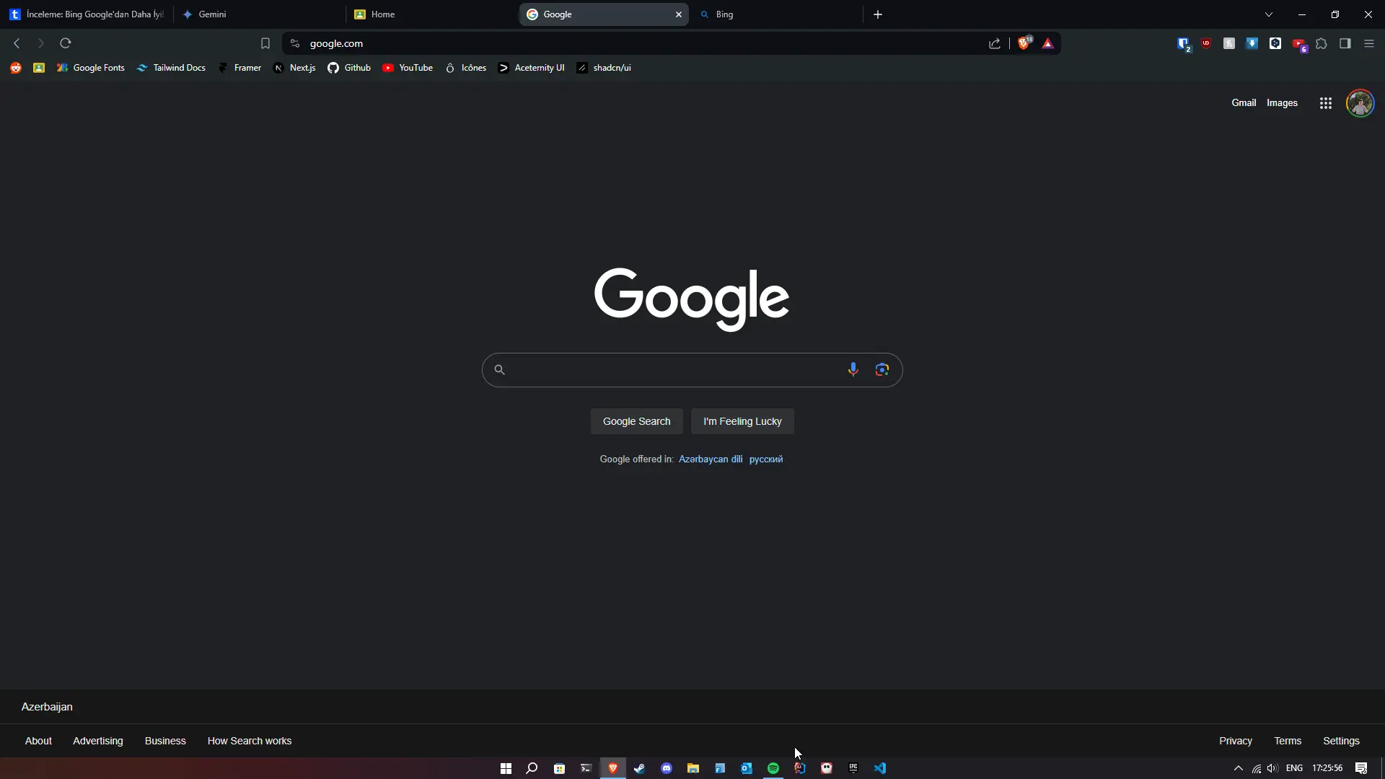
Task: Reload the Google page
Action: click(66, 43)
